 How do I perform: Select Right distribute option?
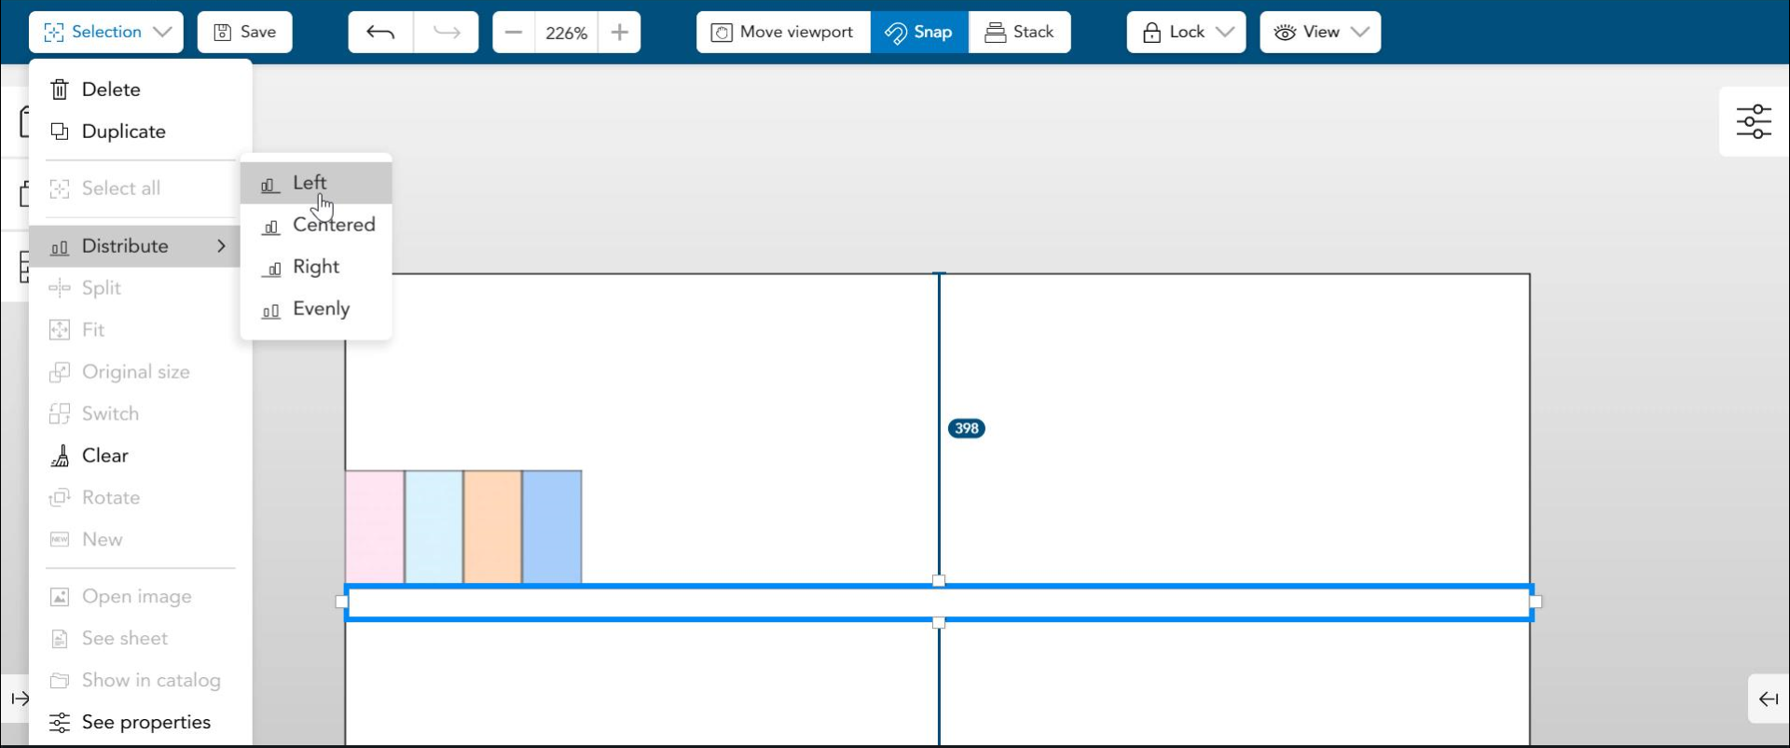point(316,267)
